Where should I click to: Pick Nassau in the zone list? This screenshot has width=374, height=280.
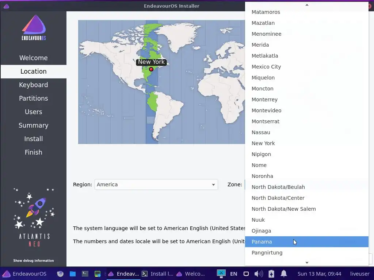click(306, 132)
